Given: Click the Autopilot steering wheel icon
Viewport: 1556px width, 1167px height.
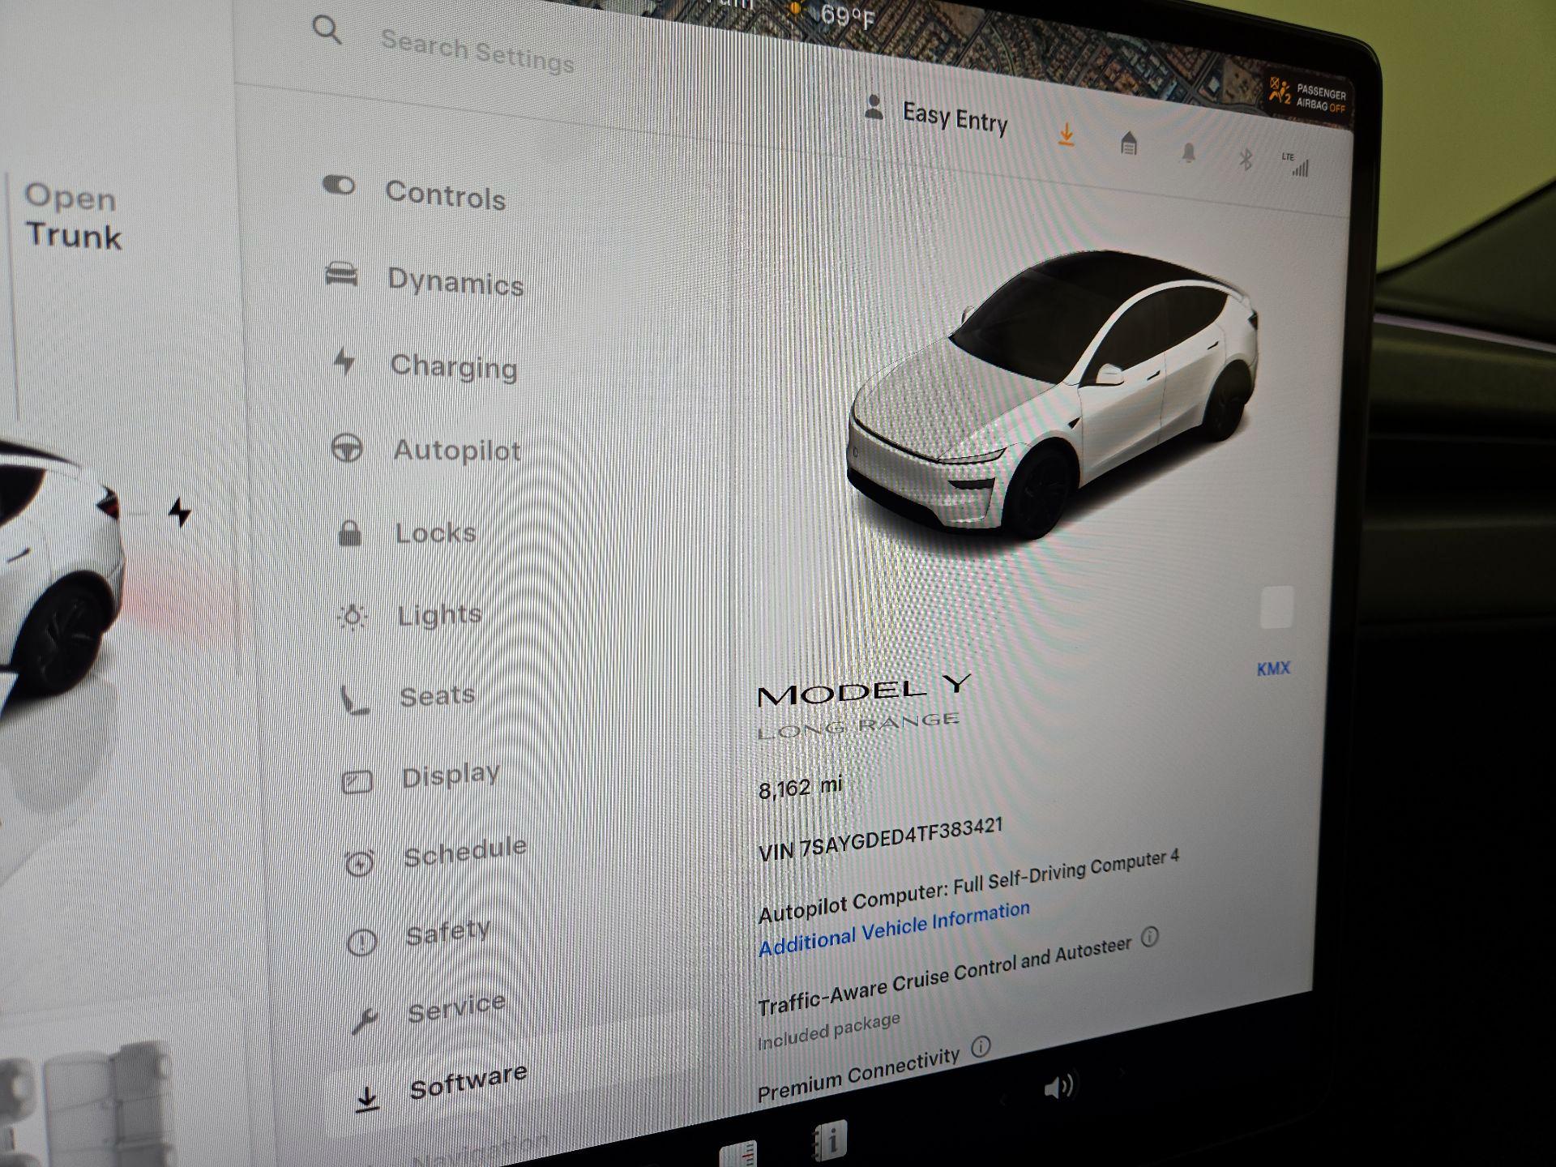Looking at the screenshot, I should [x=347, y=448].
